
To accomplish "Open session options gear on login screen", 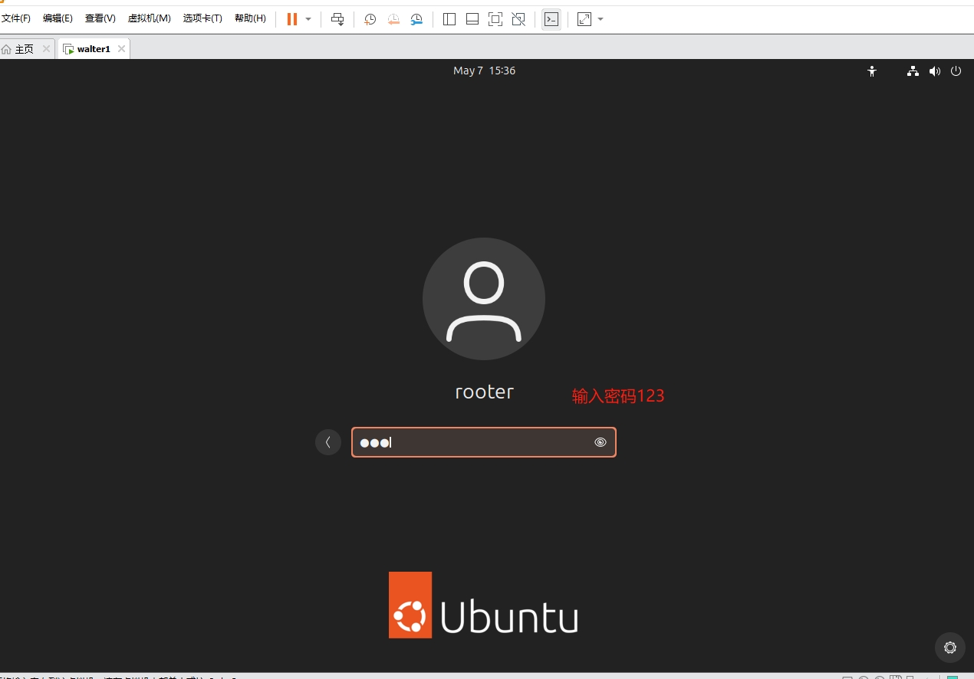I will point(949,648).
